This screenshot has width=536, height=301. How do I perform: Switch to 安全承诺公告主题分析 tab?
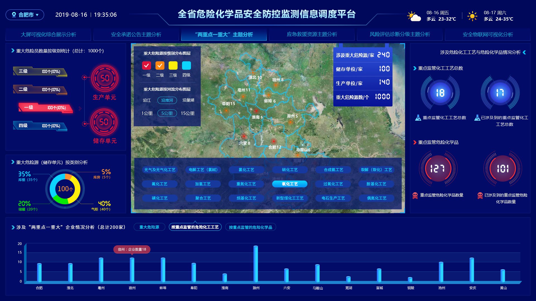[136, 35]
